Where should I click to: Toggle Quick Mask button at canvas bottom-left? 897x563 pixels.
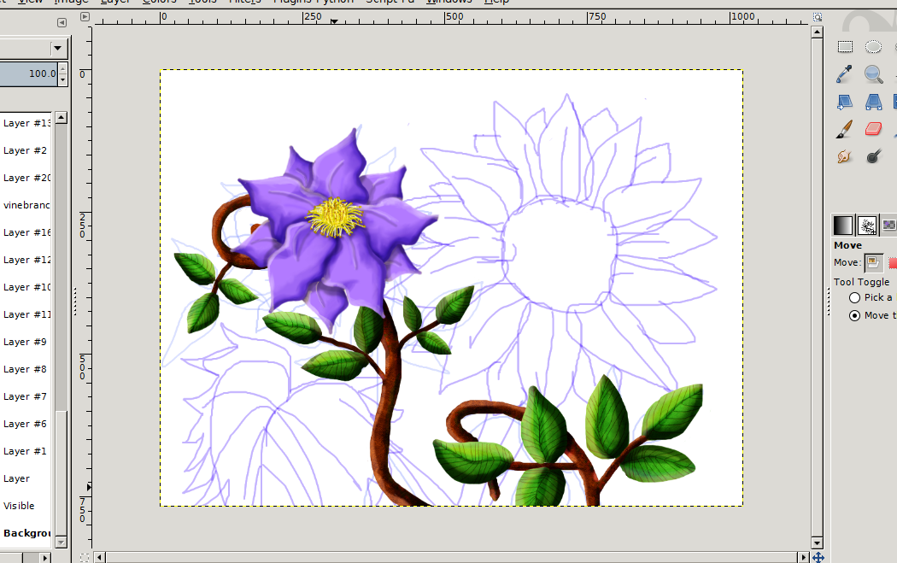coord(85,557)
